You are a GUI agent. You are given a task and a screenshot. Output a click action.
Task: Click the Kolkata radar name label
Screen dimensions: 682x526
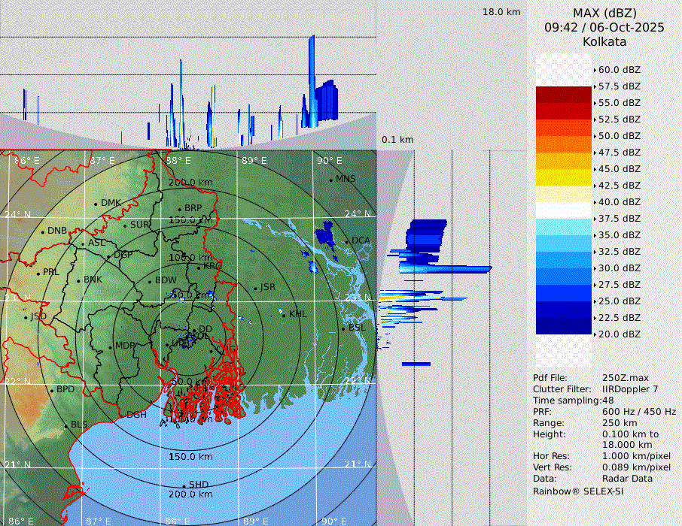tap(604, 41)
